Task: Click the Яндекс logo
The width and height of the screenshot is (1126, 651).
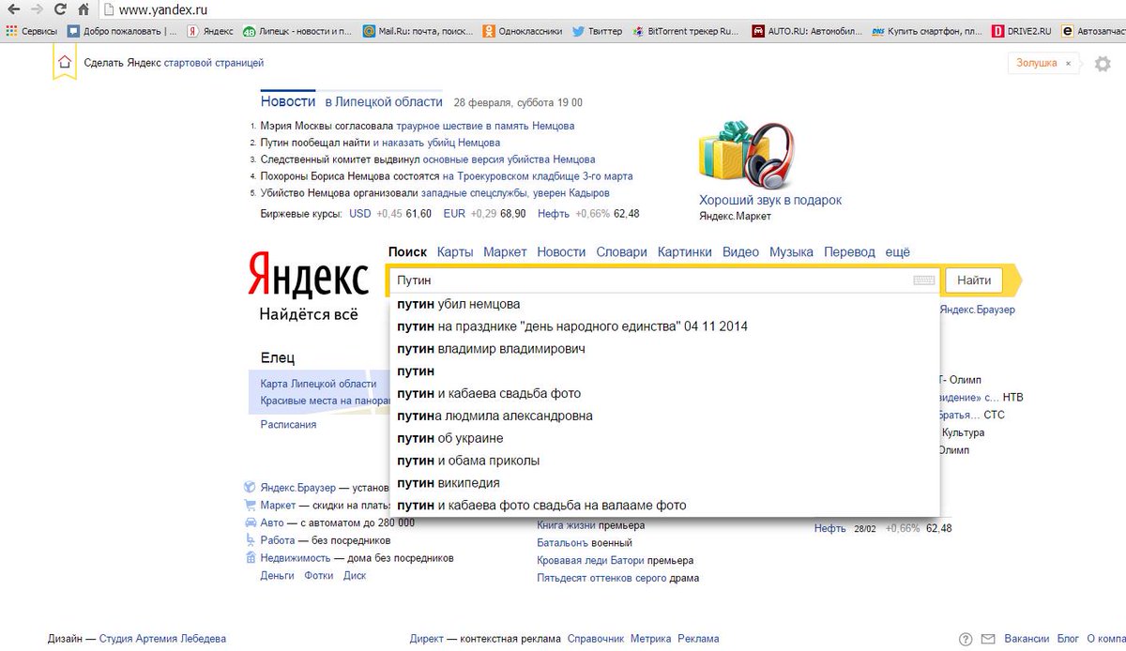Action: pos(309,276)
